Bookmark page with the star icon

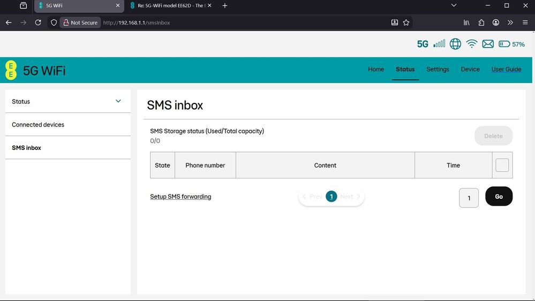tap(406, 22)
